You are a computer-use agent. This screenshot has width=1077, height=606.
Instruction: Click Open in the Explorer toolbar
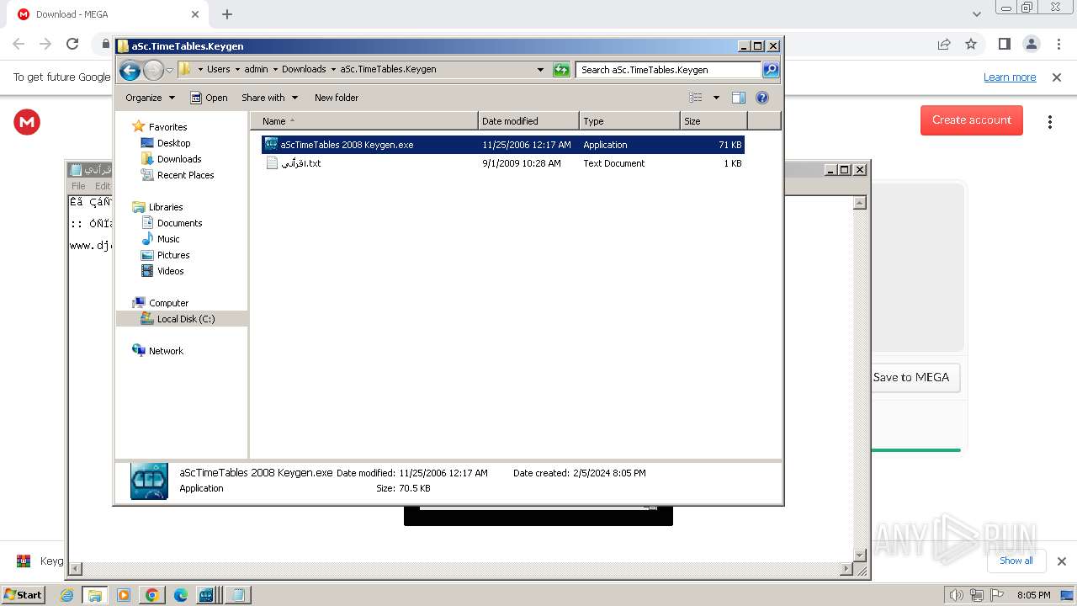(x=209, y=98)
